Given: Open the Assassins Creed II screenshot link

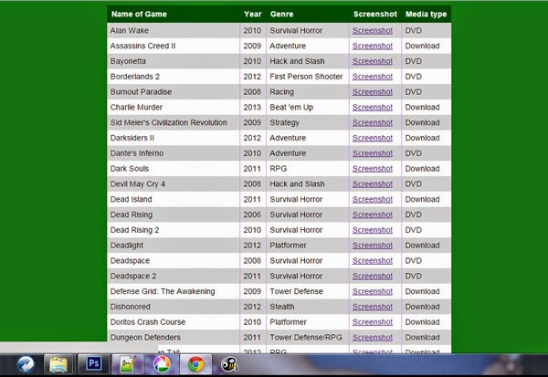Looking at the screenshot, I should pos(373,47).
